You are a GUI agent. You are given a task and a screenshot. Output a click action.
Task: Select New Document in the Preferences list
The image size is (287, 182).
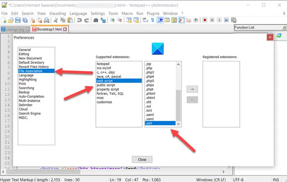tap(36, 58)
